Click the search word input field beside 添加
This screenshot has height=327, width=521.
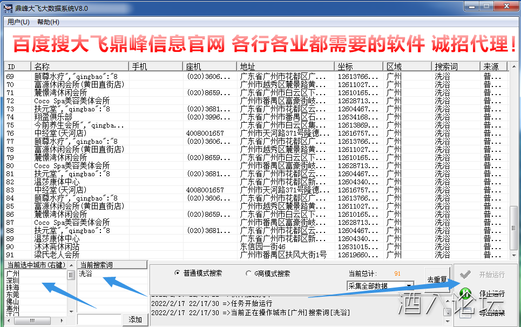[x=99, y=319]
